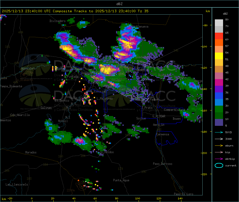The image size is (239, 202).
Task: Click the 'eburn' legend label
Action: click(x=229, y=146)
